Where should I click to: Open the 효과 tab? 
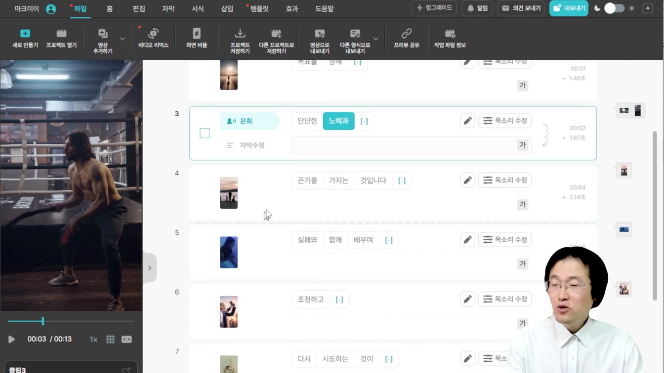(292, 9)
